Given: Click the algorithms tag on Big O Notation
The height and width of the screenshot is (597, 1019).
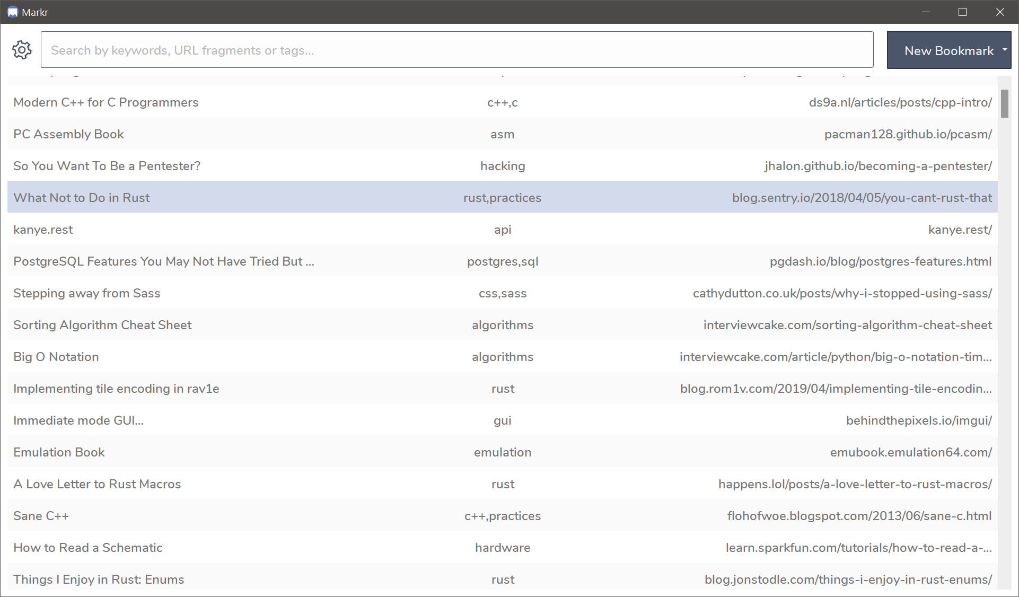Looking at the screenshot, I should point(502,357).
